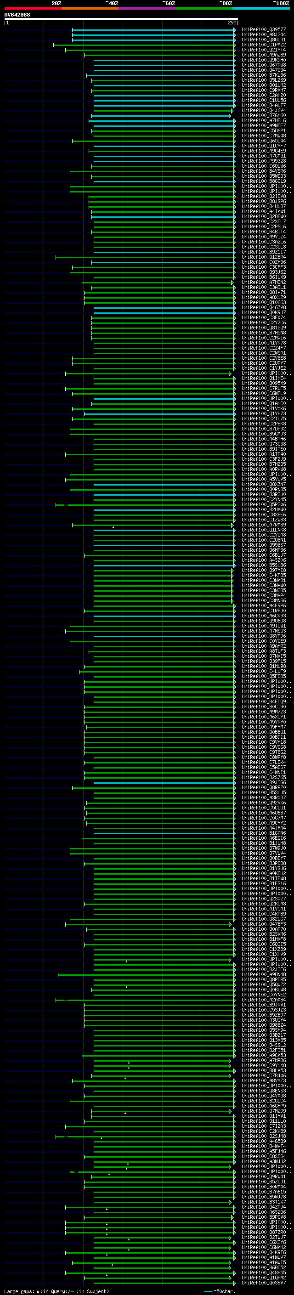Click hit UniRef100_A1VR78
Image resolution: width=294 pixels, height=1295 pixels.
pos(264,343)
